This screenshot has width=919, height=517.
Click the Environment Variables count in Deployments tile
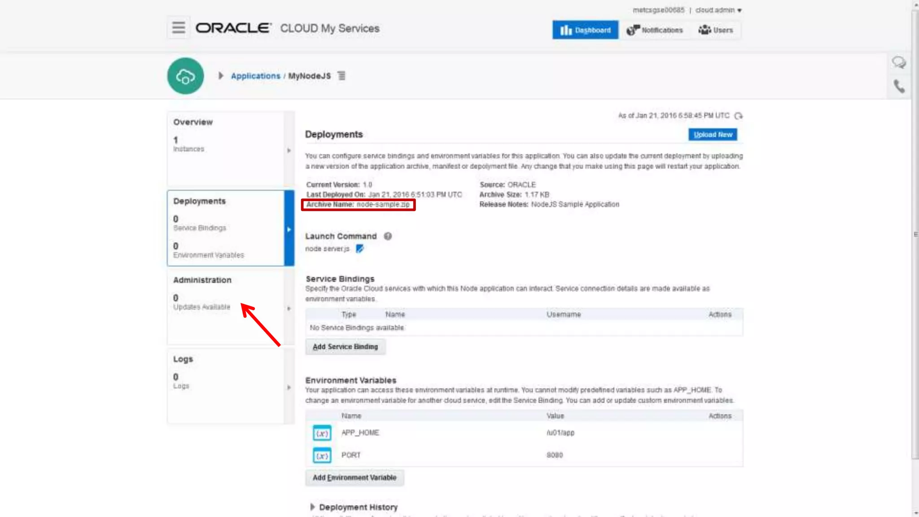[175, 246]
